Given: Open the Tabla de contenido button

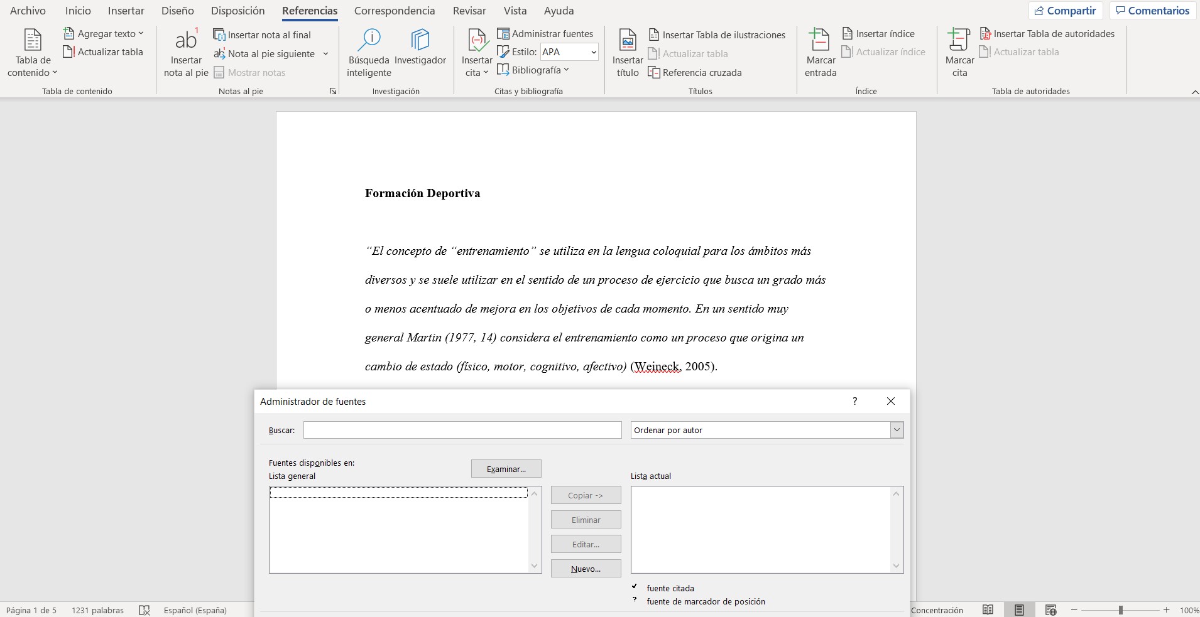Looking at the screenshot, I should (x=33, y=53).
